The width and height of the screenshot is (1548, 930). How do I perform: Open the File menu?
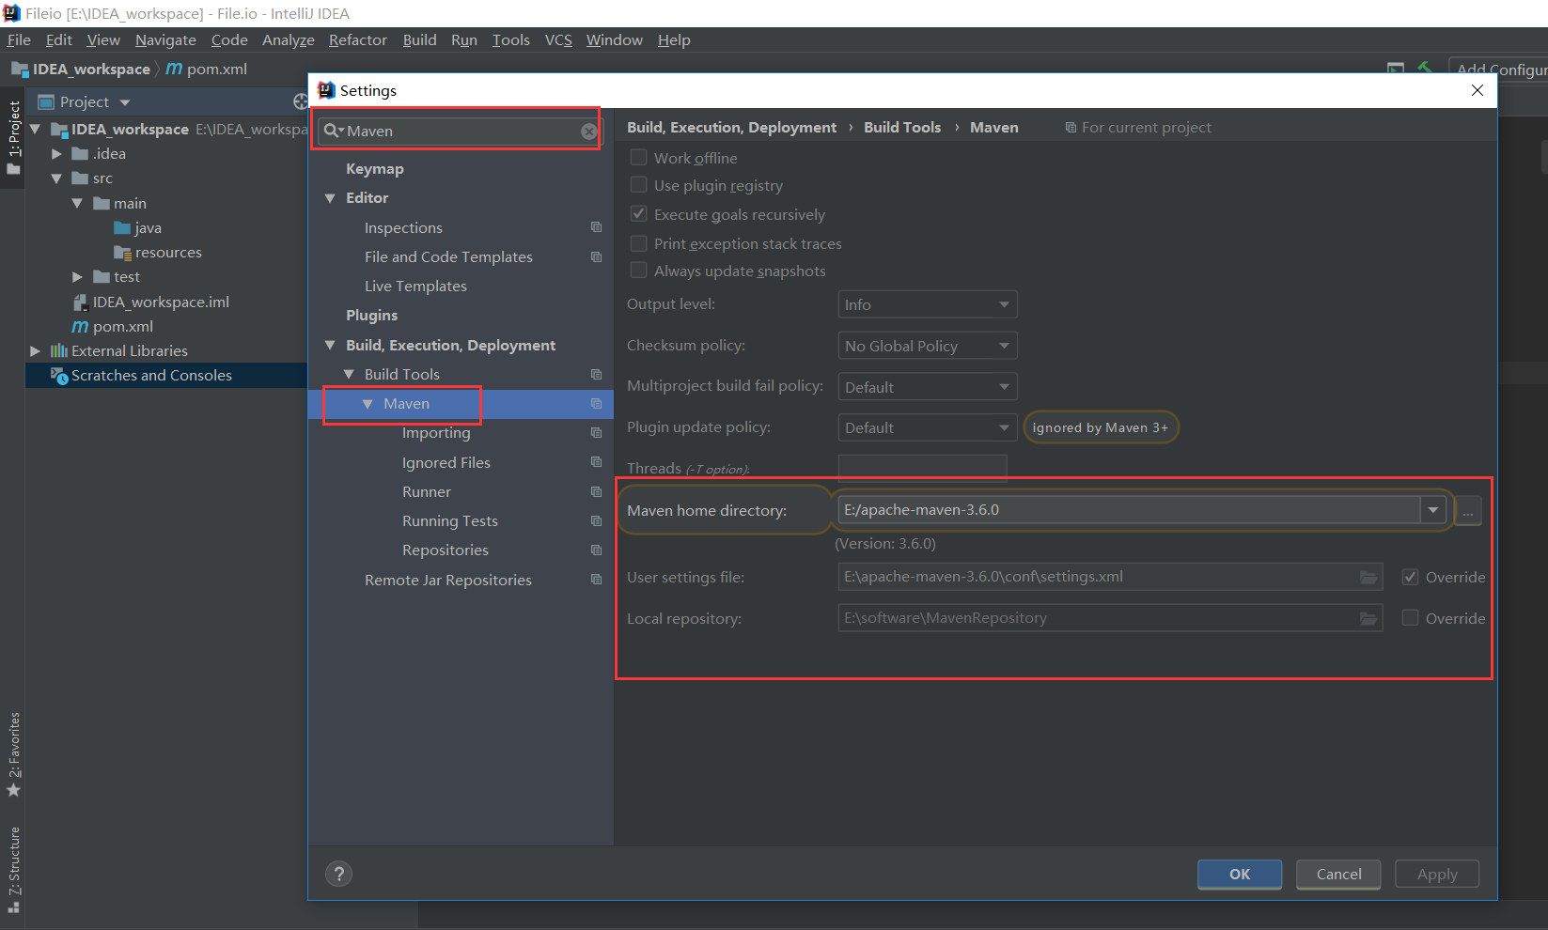click(x=19, y=39)
